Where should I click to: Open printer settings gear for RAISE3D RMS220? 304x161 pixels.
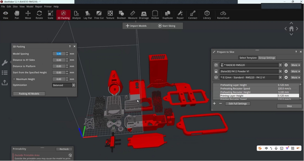click(286, 65)
